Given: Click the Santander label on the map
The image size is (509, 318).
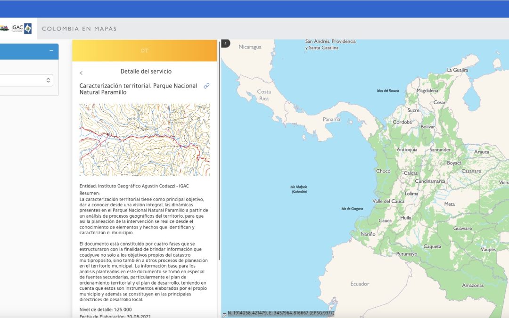Looking at the screenshot, I should 440,150.
